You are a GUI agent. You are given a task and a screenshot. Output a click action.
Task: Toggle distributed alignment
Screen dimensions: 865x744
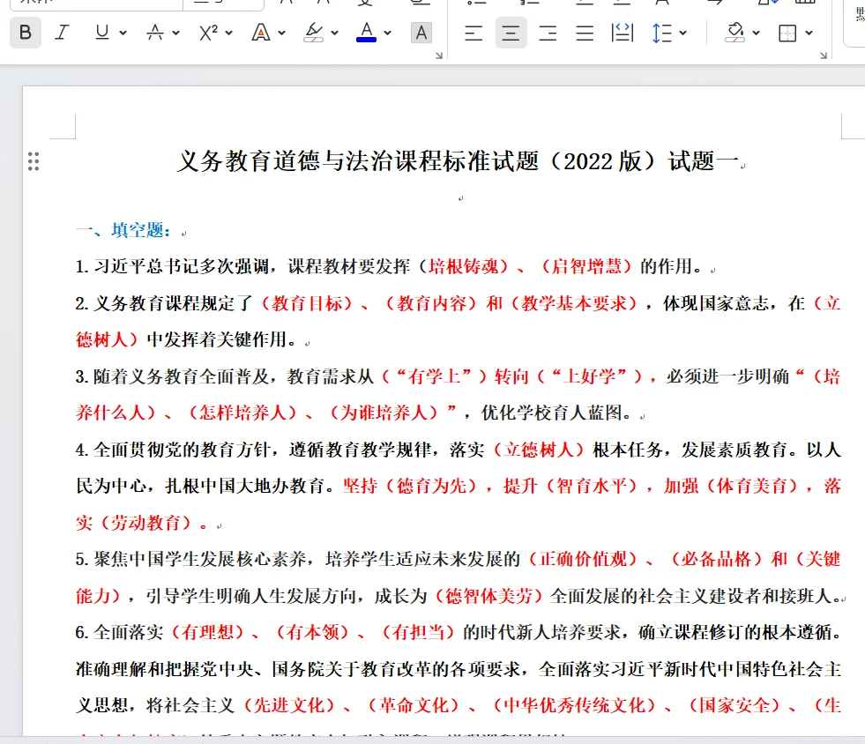[x=623, y=33]
